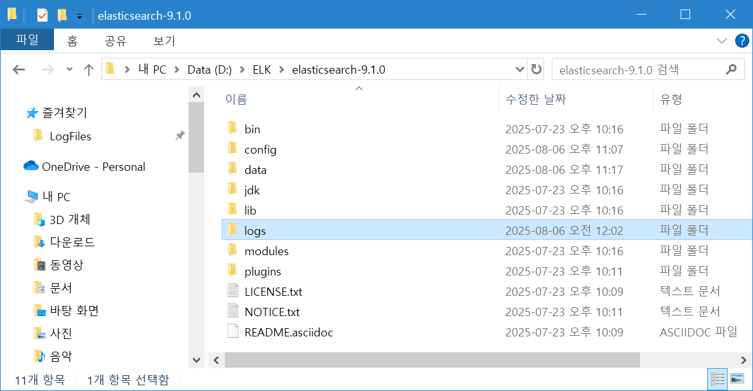This screenshot has width=753, height=391.
Task: Open the address bar history dropdown
Action: 519,70
